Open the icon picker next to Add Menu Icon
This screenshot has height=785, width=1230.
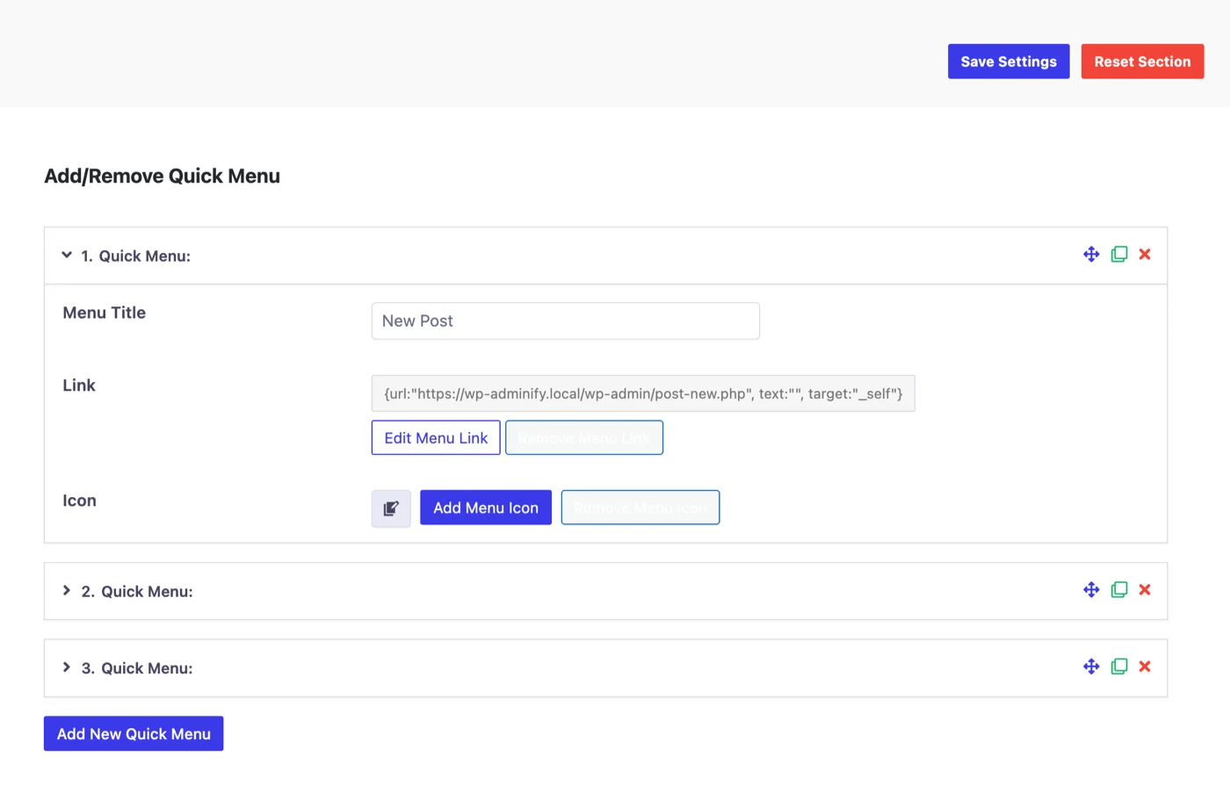click(391, 508)
